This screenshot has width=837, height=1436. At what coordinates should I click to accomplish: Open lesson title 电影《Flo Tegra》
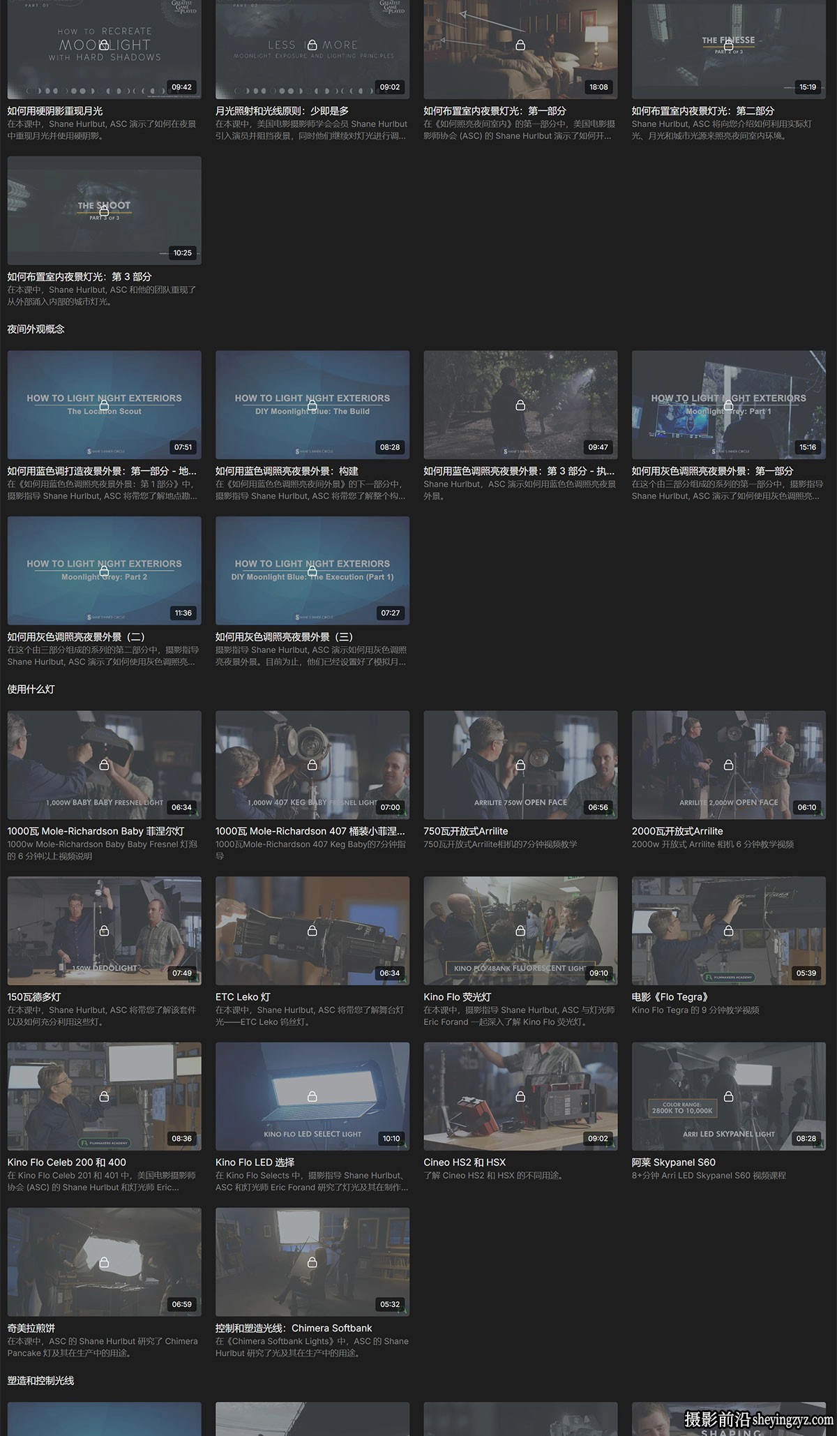pyautogui.click(x=670, y=997)
